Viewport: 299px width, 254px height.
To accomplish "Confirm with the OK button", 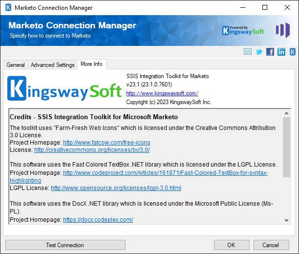I will (x=232, y=245).
